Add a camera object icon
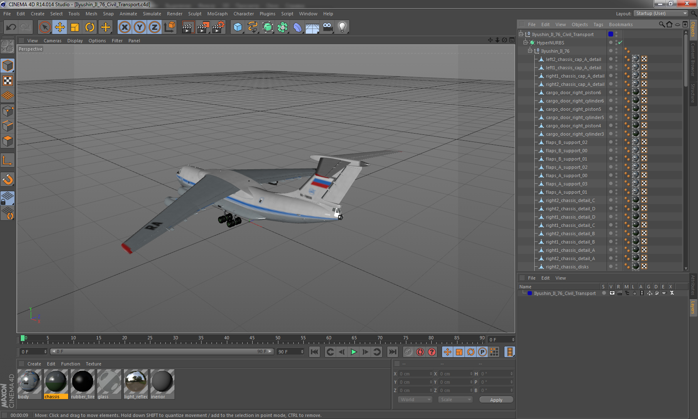 pos(327,27)
